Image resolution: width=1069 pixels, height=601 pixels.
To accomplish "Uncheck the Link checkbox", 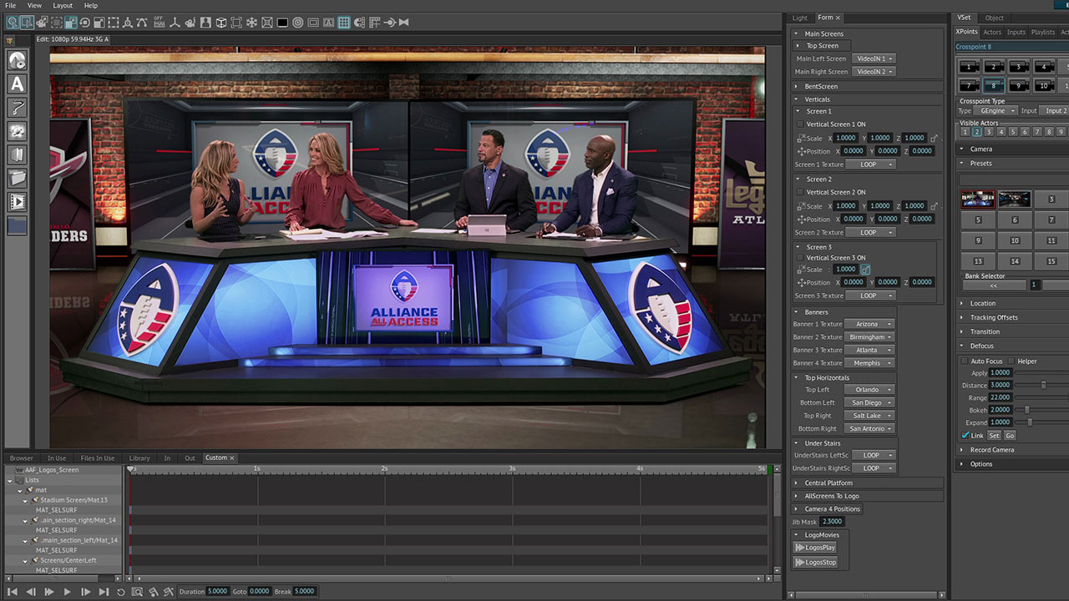I will (x=965, y=436).
